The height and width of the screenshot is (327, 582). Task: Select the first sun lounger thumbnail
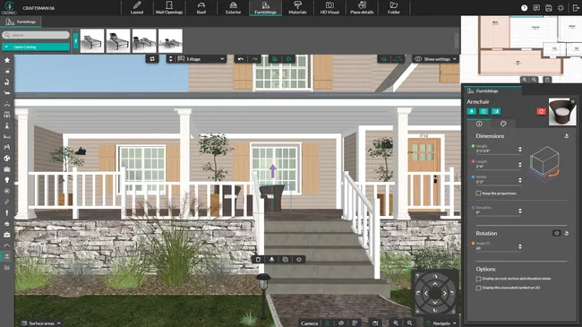click(92, 41)
